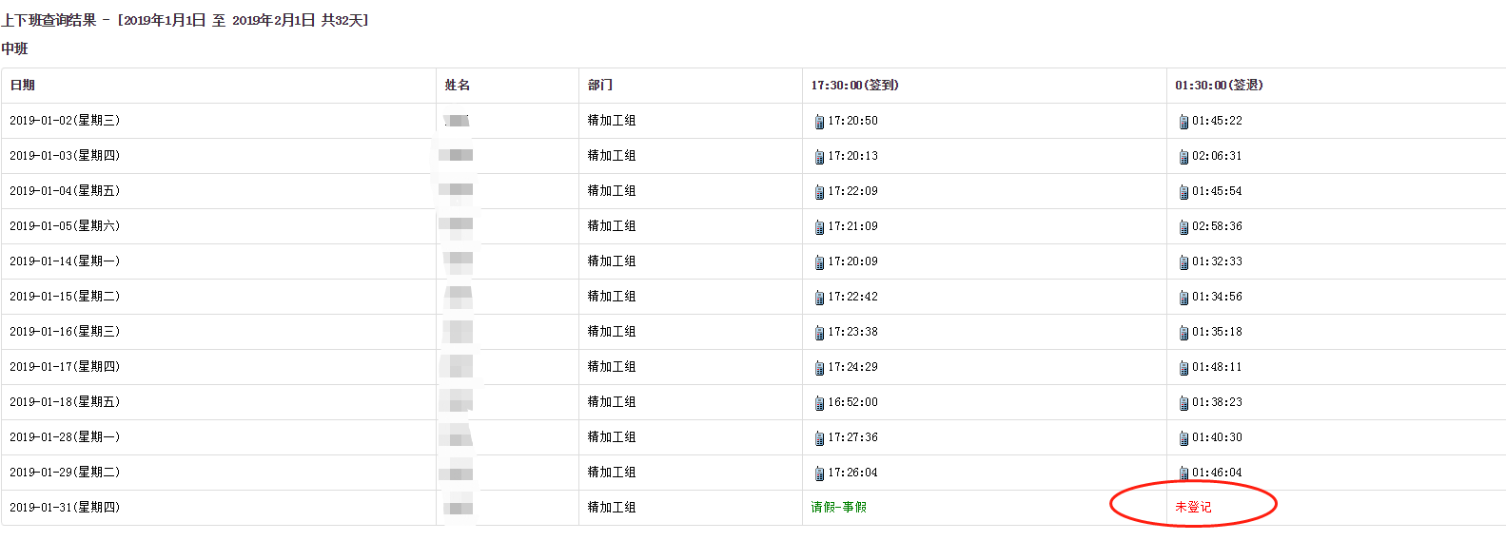Click the 部门 column header
Image resolution: width=1506 pixels, height=541 pixels.
[x=600, y=86]
